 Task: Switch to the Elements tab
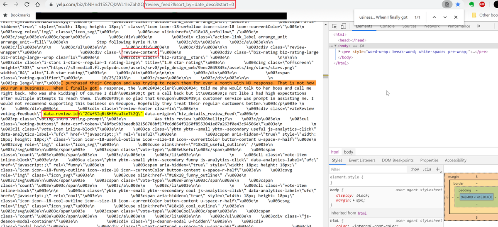(364, 26)
